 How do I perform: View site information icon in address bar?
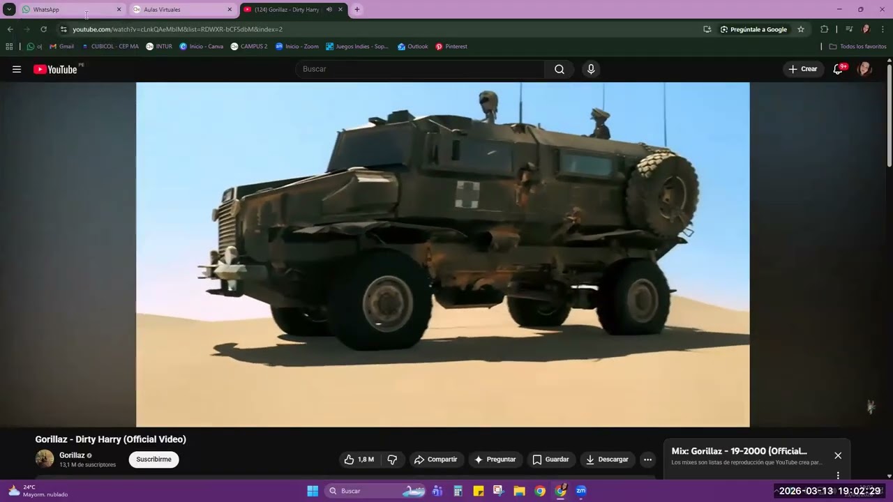(x=63, y=29)
